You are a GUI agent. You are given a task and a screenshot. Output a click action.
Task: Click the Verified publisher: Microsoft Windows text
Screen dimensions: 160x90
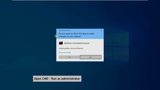[x=71, y=48]
